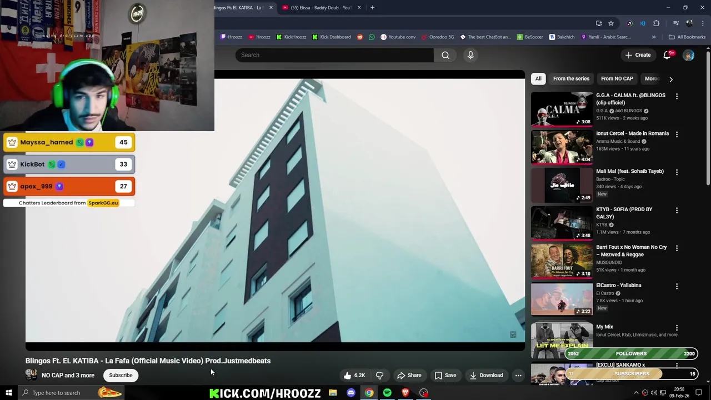The height and width of the screenshot is (400, 711).
Task: Show hidden system tray icons
Action: [636, 393]
